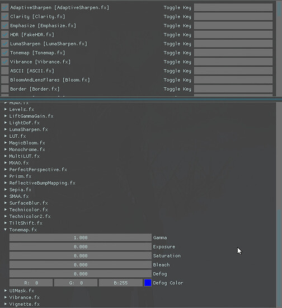
Task: Expand MagicBloom.fx settings
Action: tap(6, 143)
